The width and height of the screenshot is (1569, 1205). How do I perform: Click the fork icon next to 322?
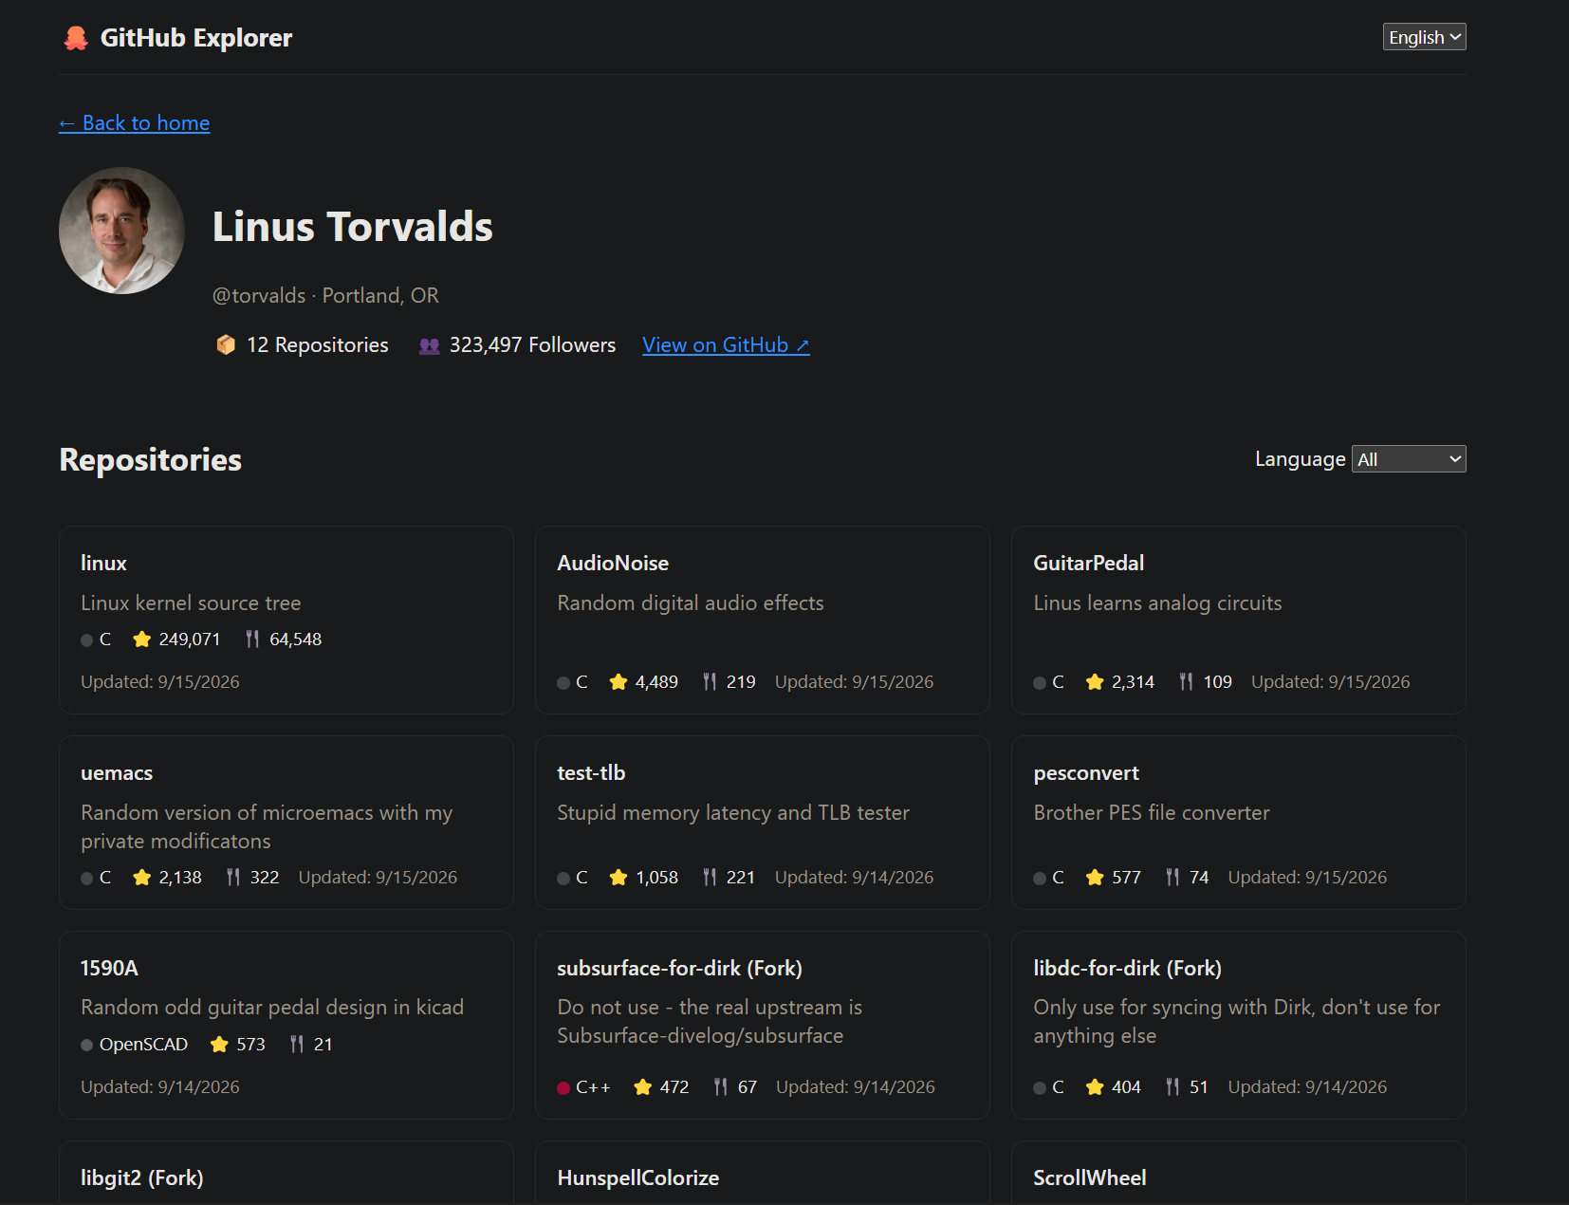pyautogui.click(x=233, y=878)
